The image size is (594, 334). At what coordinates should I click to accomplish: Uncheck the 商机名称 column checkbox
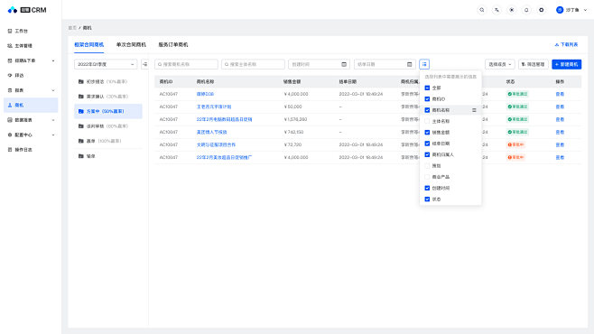[427, 110]
